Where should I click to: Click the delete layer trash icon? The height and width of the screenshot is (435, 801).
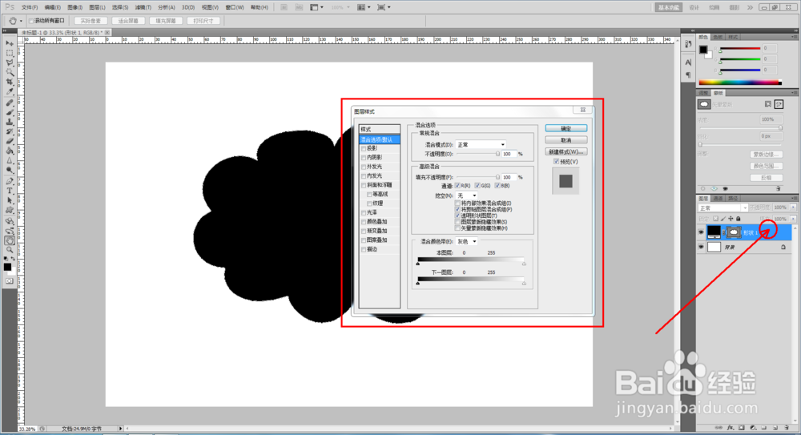point(787,428)
